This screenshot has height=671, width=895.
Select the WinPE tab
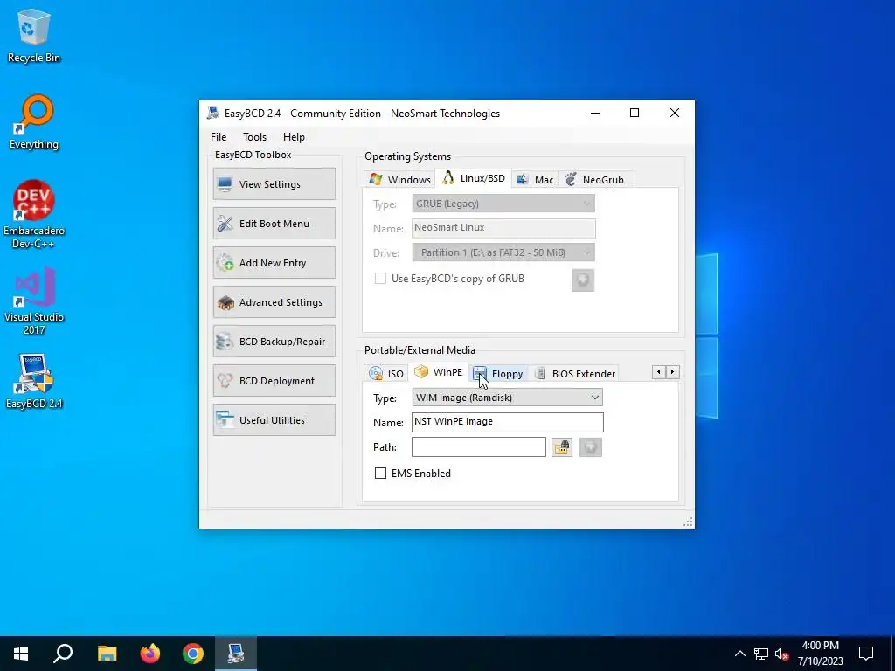click(x=439, y=372)
